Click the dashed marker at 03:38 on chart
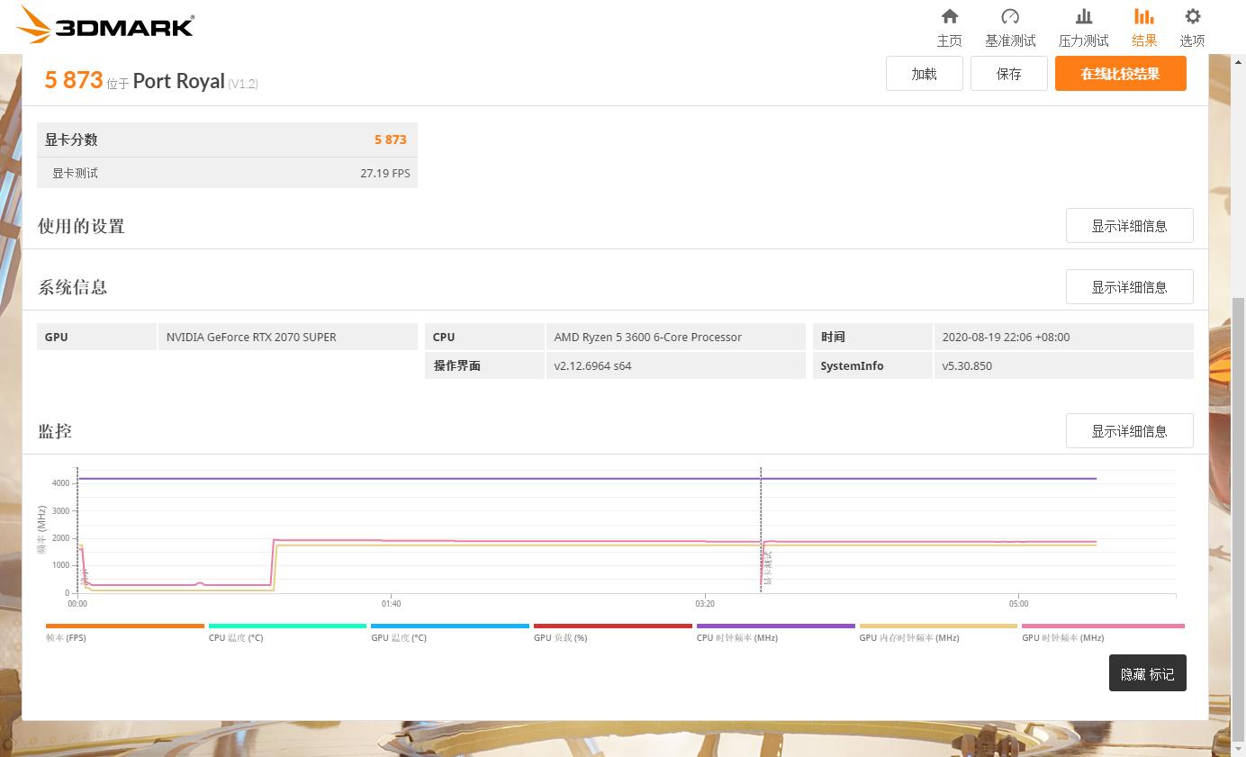This screenshot has height=757, width=1246. (x=761, y=531)
